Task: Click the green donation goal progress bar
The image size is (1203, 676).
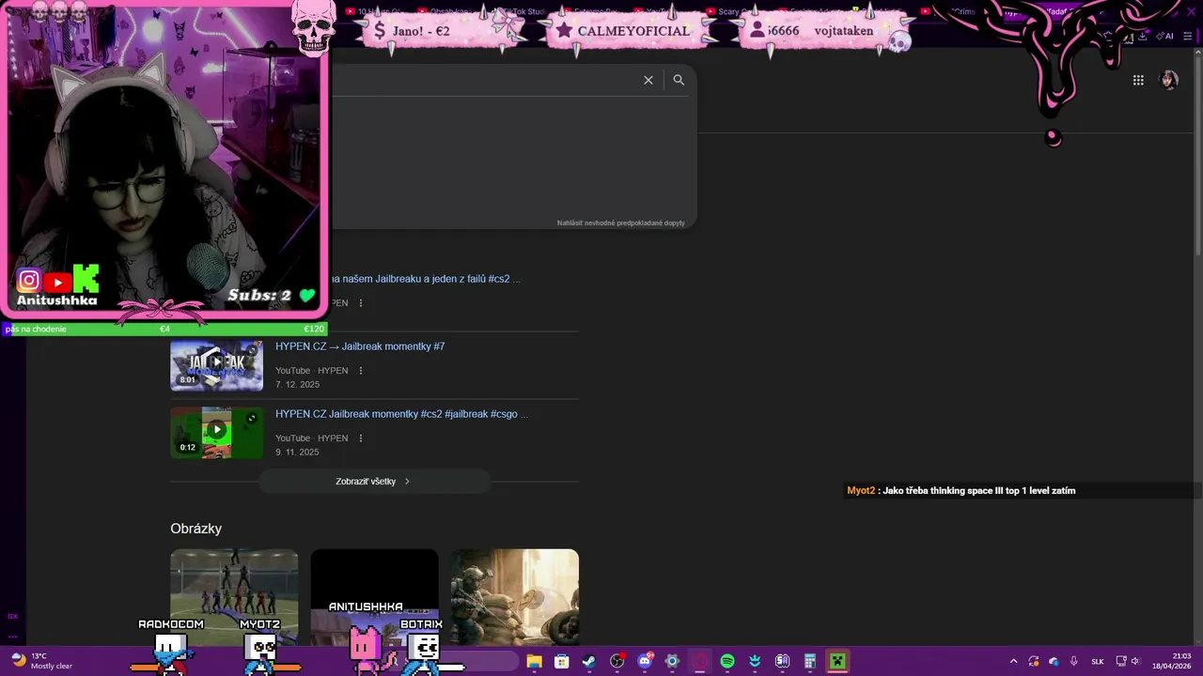Action: [x=164, y=329]
